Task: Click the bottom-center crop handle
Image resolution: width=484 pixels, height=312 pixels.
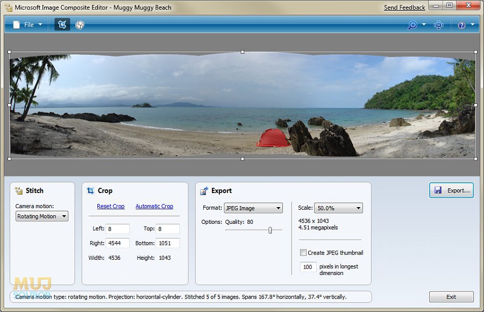Action: click(x=243, y=159)
